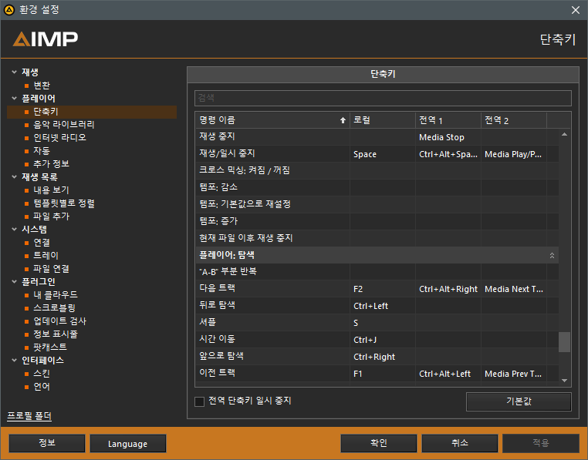Open the 업데이트 검사 plugin settings
The width and height of the screenshot is (588, 460).
(x=59, y=321)
